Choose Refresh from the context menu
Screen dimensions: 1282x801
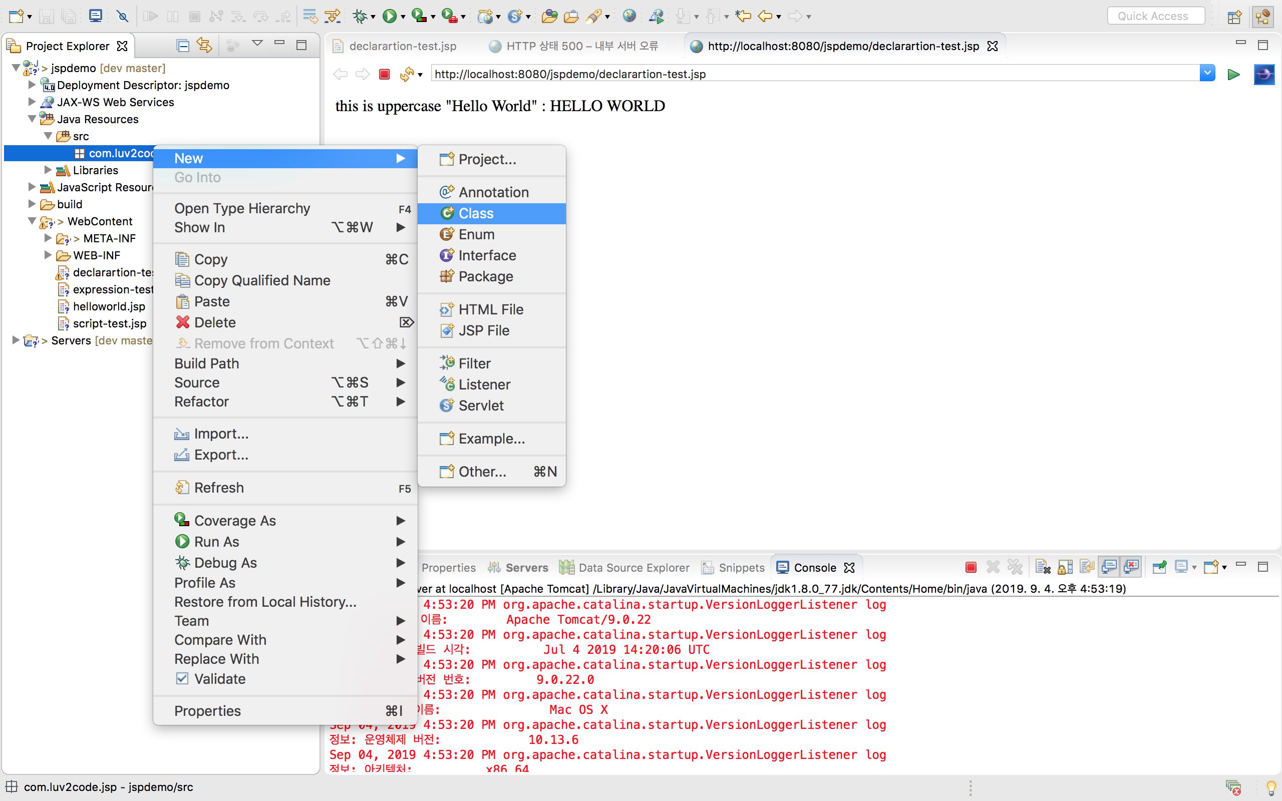219,488
